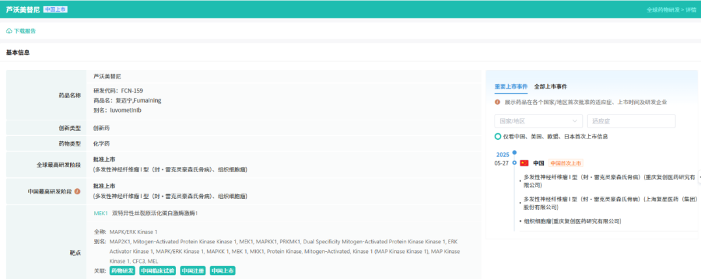Toggle 仅看中国、美国、欧盟、日本首次上市信息 radio
This screenshot has width=701, height=279.
pyautogui.click(x=498, y=137)
